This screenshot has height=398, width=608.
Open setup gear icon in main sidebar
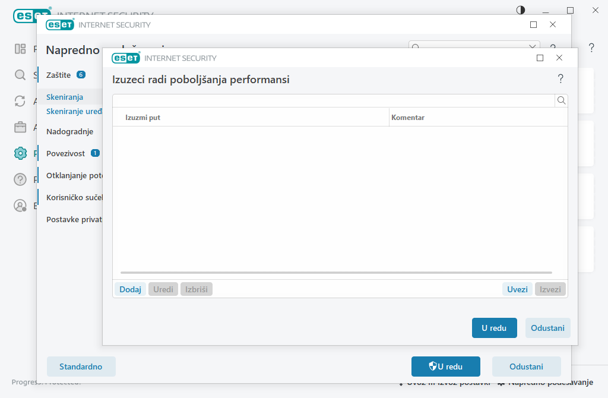coord(20,153)
